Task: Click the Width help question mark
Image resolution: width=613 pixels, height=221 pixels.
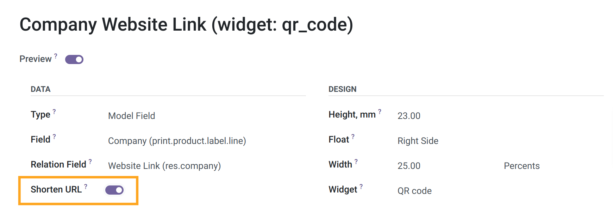Action: click(x=356, y=162)
